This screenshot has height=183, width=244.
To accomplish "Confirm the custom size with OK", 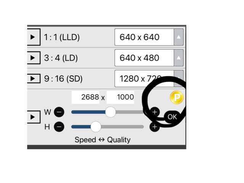I will coord(172,117).
